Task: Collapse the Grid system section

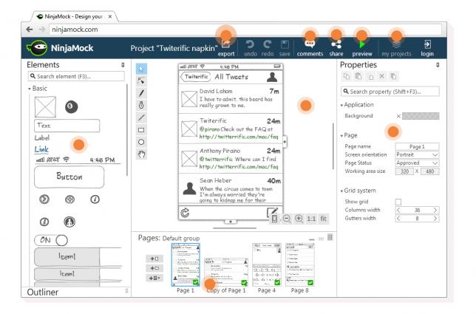Action: coord(341,191)
